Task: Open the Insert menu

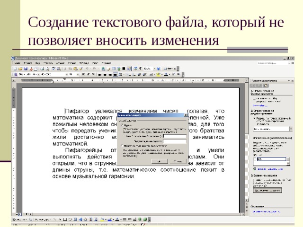Action: click(48, 63)
